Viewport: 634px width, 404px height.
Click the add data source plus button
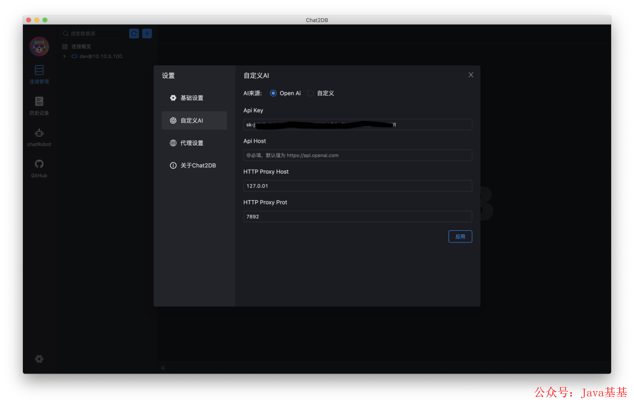coord(147,33)
